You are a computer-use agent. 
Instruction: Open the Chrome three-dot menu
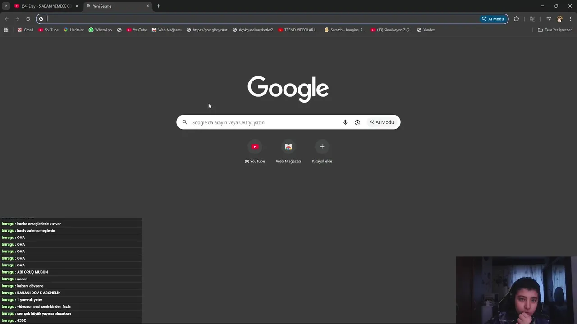click(x=570, y=19)
